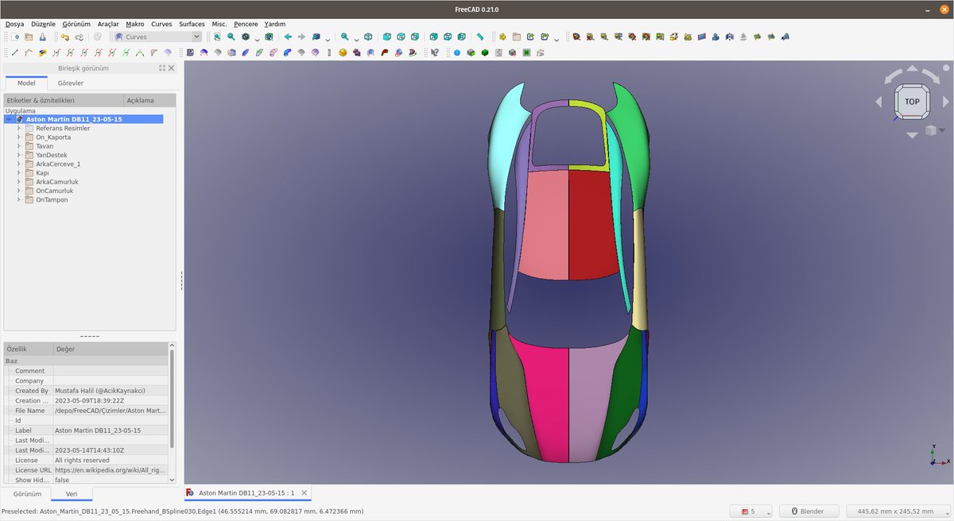Click the blue info circle toolbar icon
The image size is (954, 521).
pos(457,52)
